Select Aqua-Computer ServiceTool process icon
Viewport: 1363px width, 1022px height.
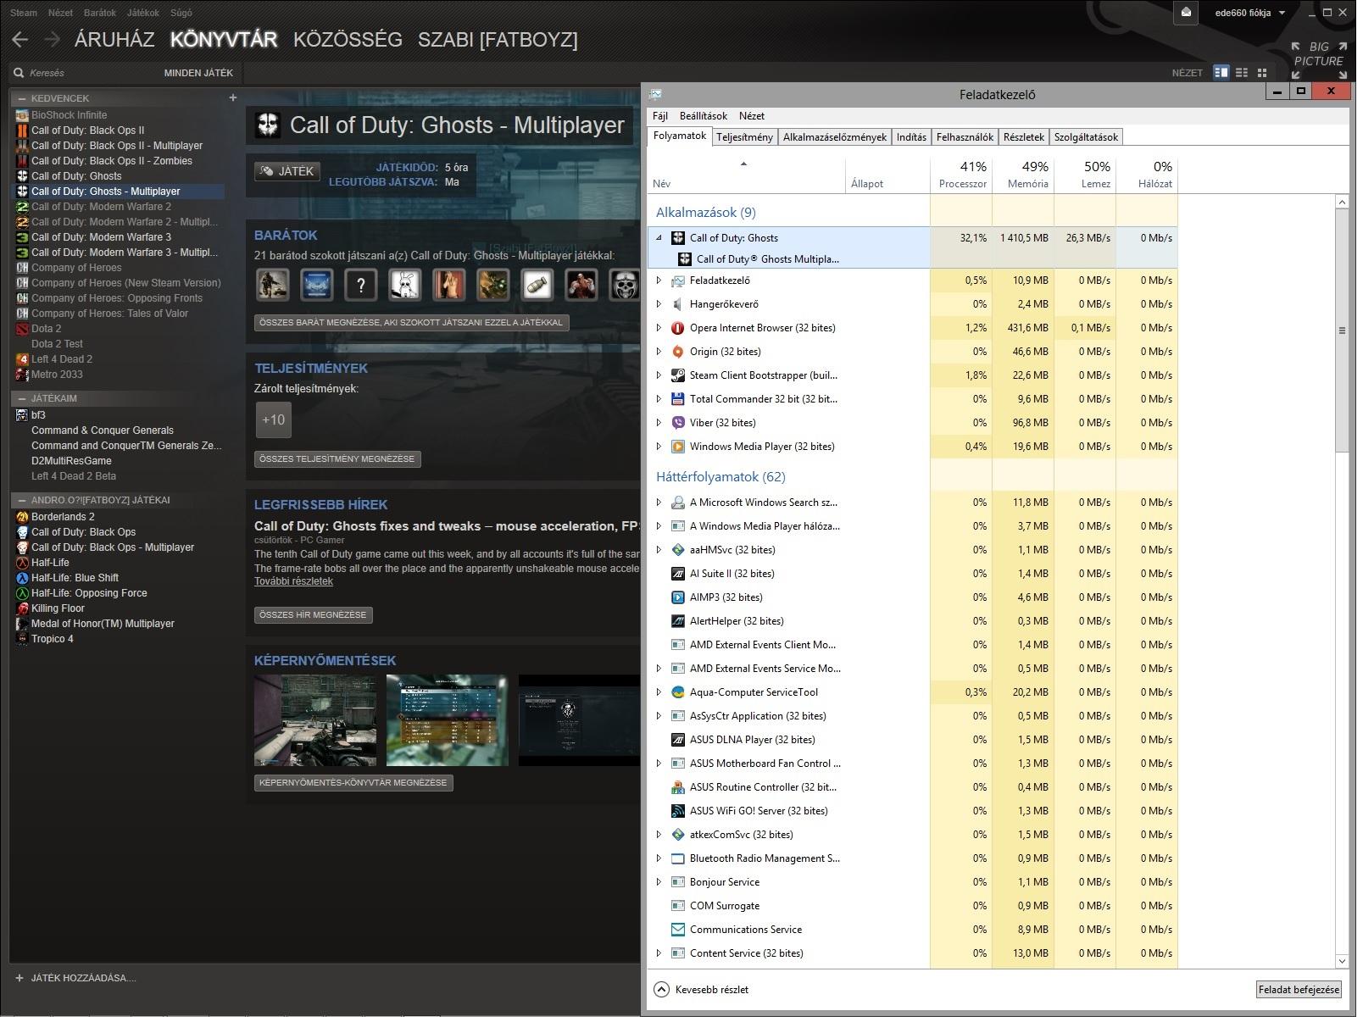(x=677, y=692)
